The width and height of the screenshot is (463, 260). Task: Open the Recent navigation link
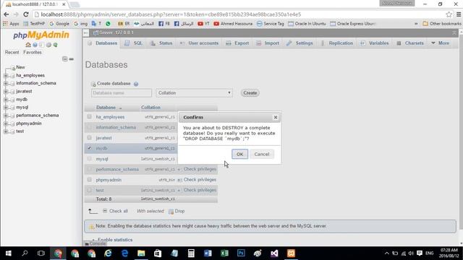[12, 52]
